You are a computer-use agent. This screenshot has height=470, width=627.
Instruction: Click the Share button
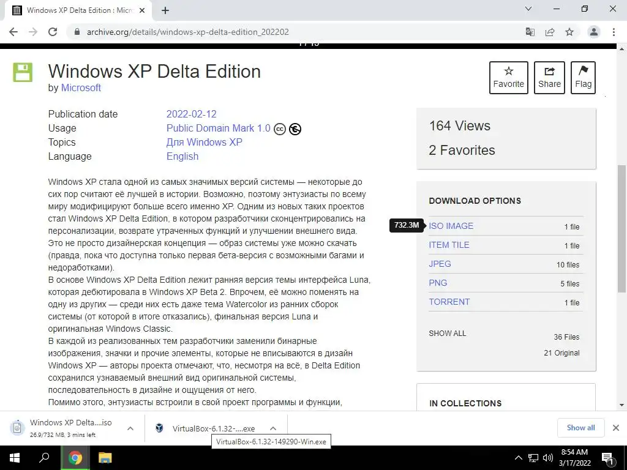click(x=549, y=78)
